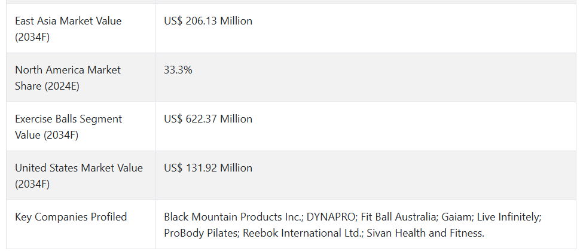Click the Black Mountain Products Inc. text
The width and height of the screenshot is (580, 251).
pyautogui.click(x=233, y=216)
